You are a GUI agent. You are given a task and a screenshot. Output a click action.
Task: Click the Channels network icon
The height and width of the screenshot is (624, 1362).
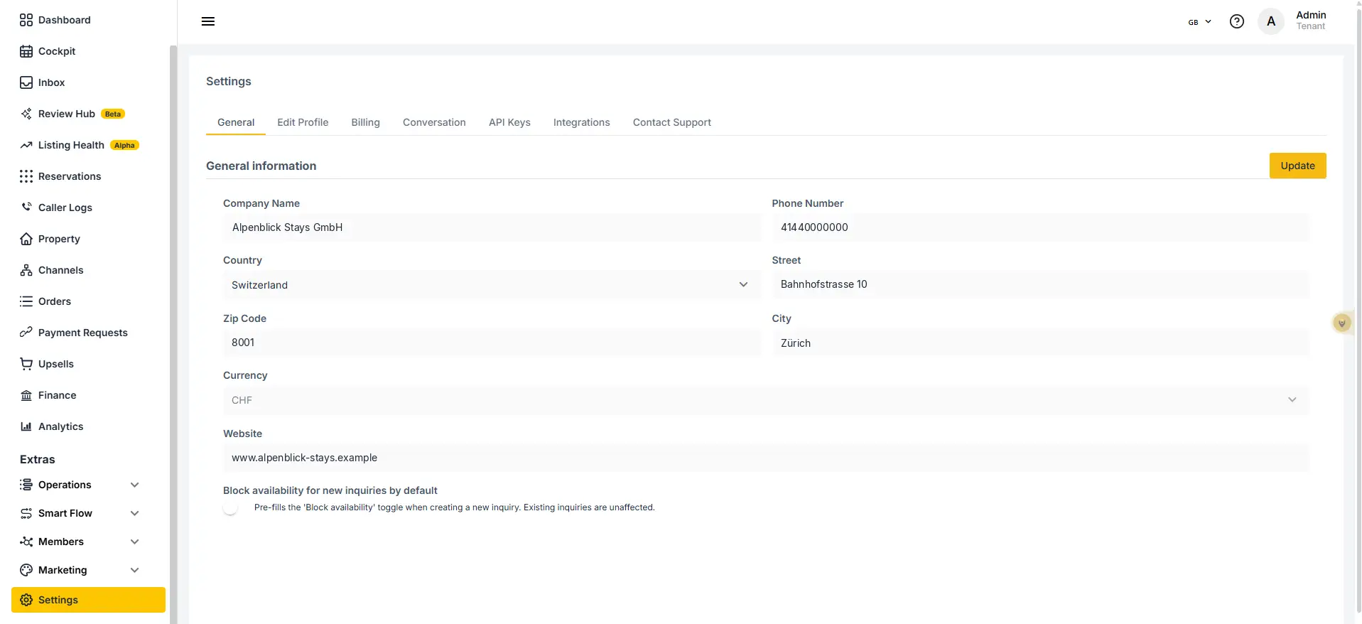(x=26, y=270)
